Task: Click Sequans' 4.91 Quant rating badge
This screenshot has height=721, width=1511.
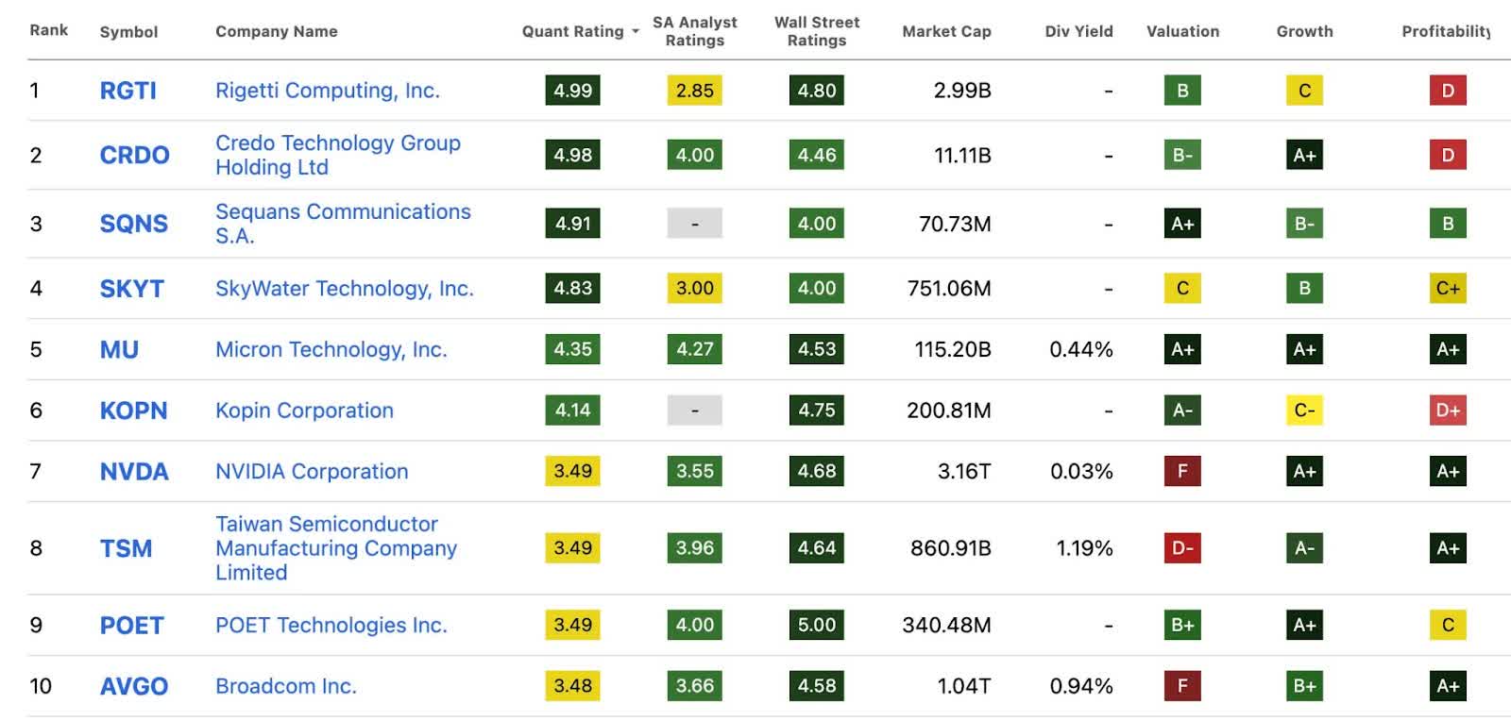Action: click(x=572, y=224)
